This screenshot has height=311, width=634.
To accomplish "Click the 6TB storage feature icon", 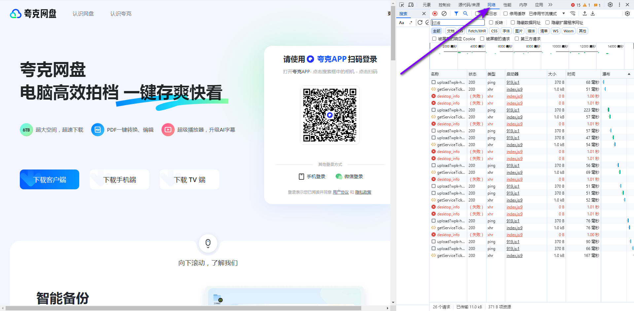I will 26,130.
